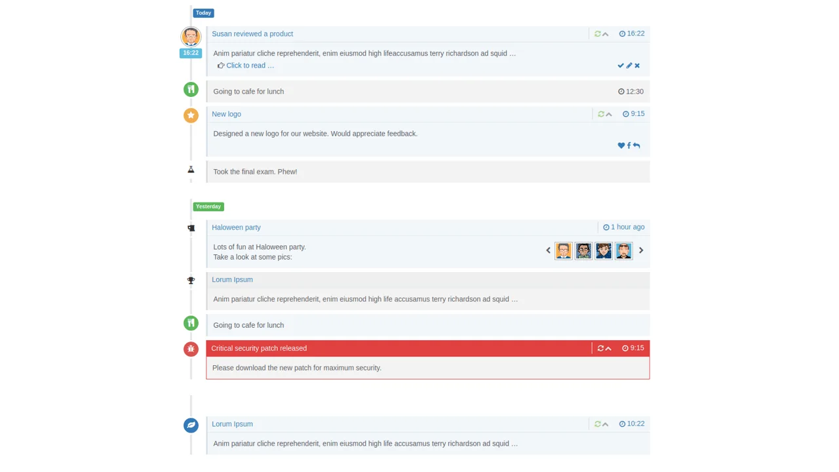Select the Today timeline label
Viewport: 839px width, 472px height.
pyautogui.click(x=203, y=13)
